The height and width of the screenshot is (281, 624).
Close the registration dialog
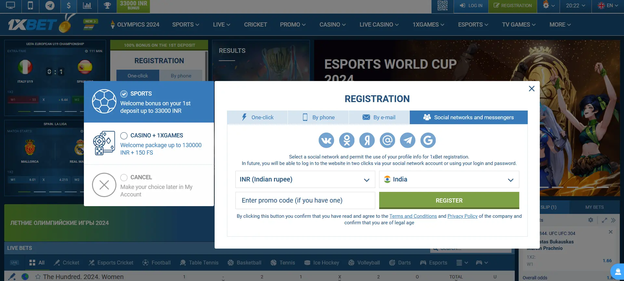click(x=532, y=88)
